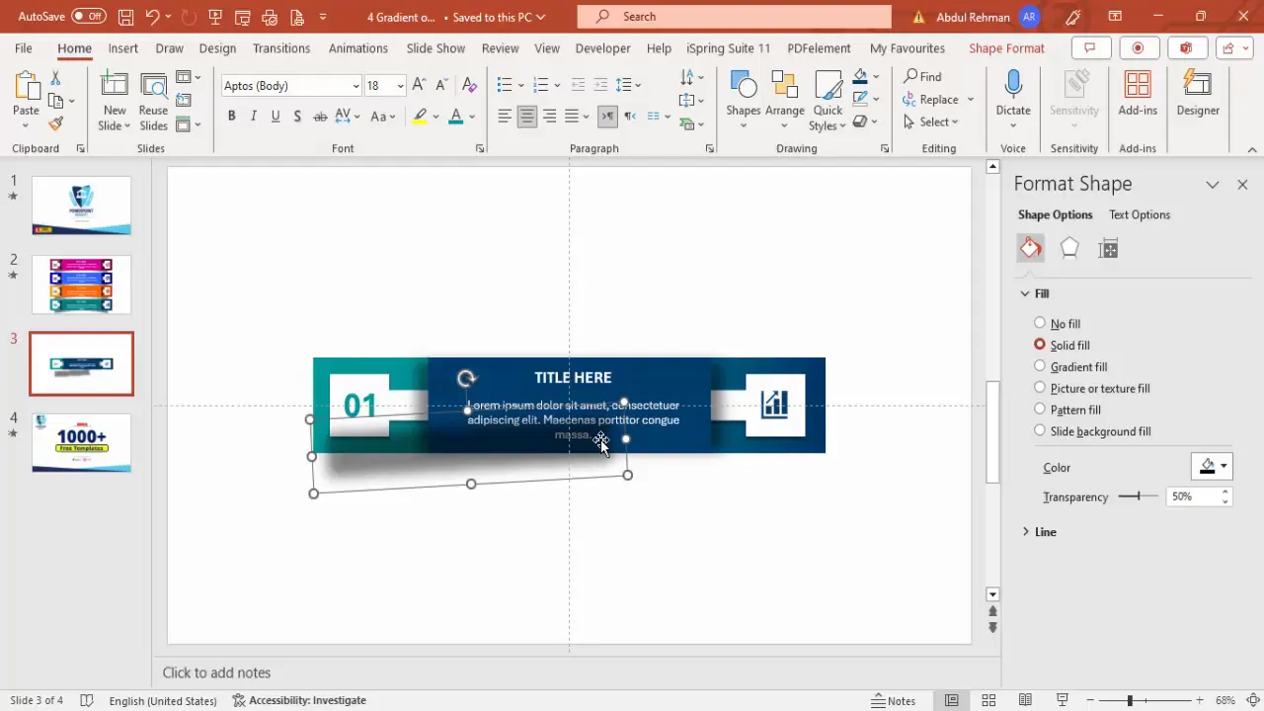Clear all formatting with the eraser A icon
Screen dimensions: 1264x711
click(469, 86)
